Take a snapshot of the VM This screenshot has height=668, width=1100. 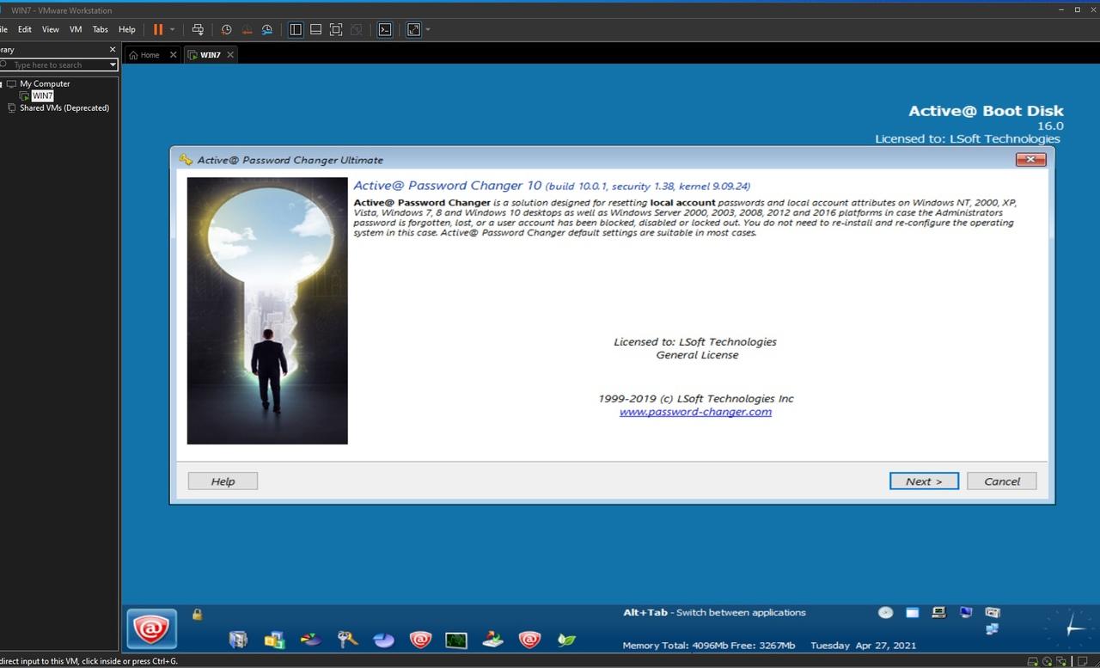tap(226, 29)
